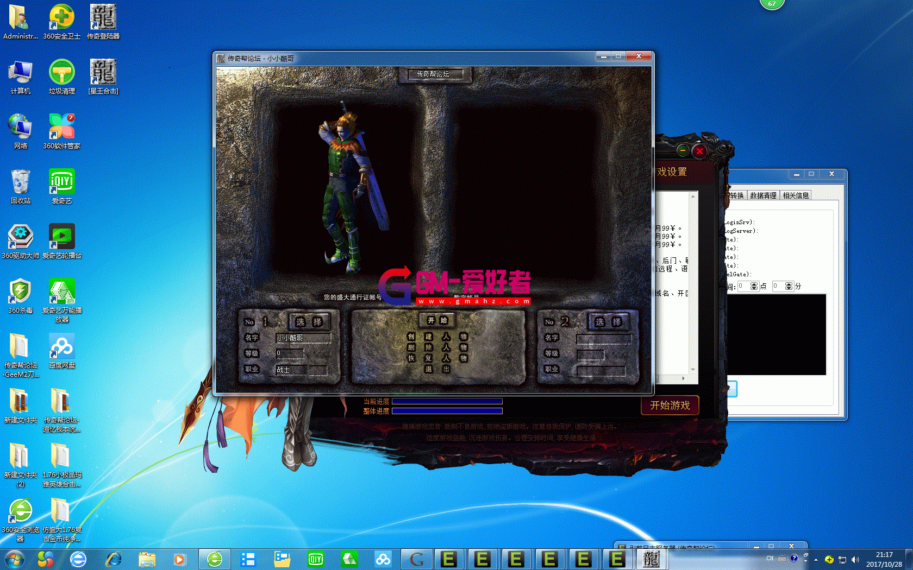Open iQIYI green icon in taskbar
913x570 pixels.
pyautogui.click(x=316, y=559)
